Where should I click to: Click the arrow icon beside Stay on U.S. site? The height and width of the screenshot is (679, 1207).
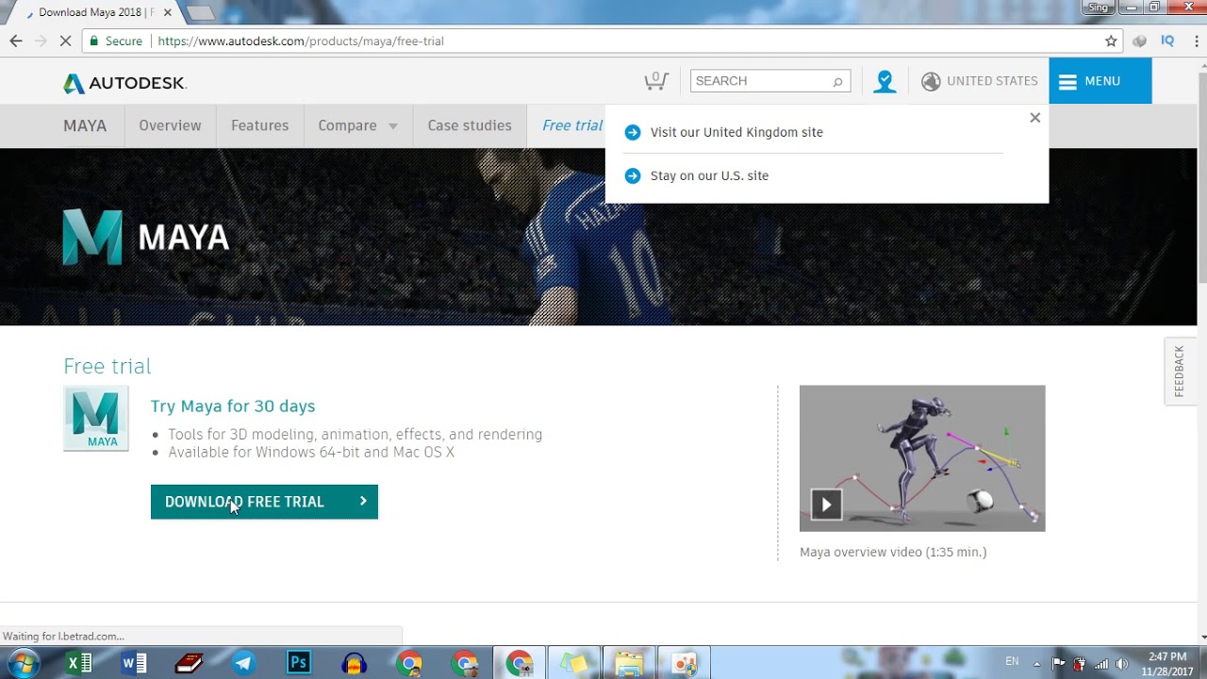click(x=633, y=175)
